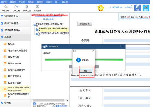This screenshot has height=107, width=157.
Task: Open the 文件(F) menu
Action: (4, 2)
